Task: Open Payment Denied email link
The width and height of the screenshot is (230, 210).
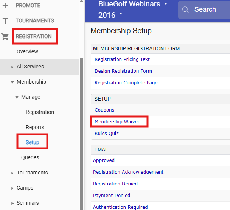Action: [112, 196]
